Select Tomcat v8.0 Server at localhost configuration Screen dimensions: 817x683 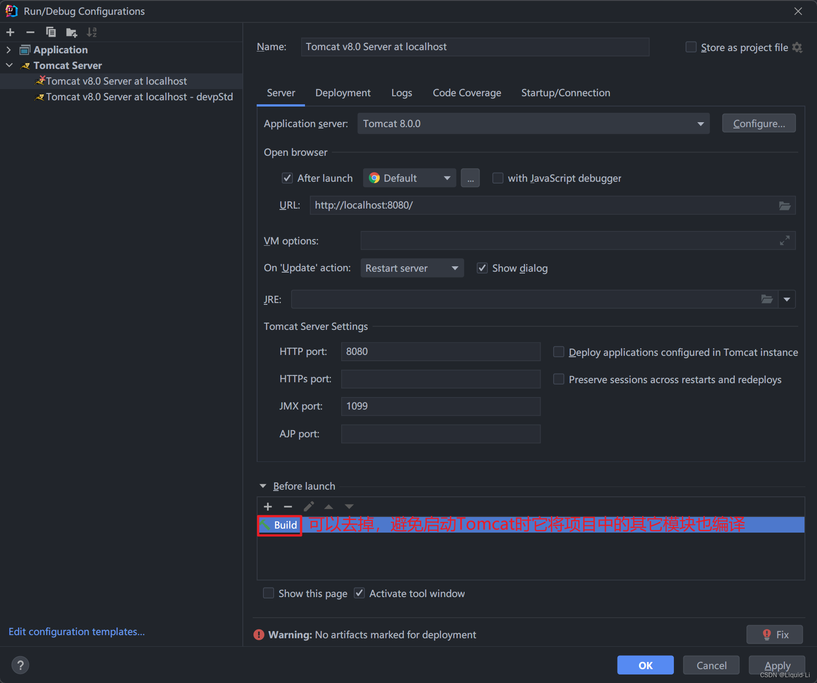pyautogui.click(x=121, y=81)
